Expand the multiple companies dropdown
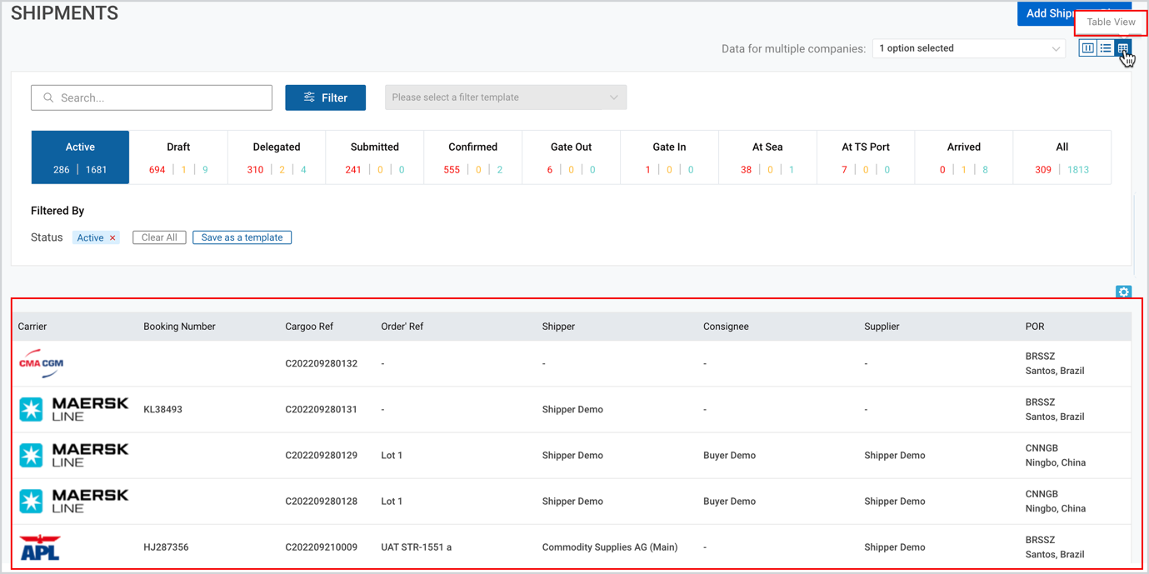The height and width of the screenshot is (574, 1149). 969,48
